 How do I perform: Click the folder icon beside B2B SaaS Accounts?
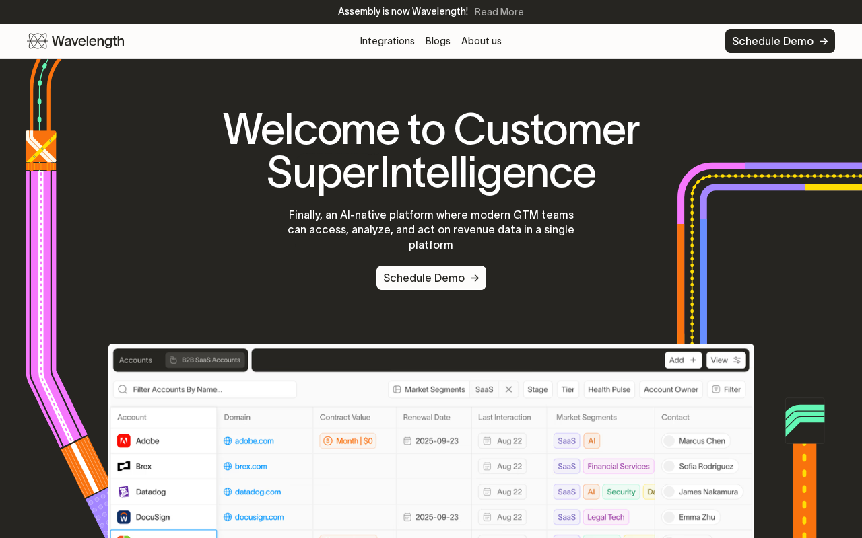[x=173, y=360]
